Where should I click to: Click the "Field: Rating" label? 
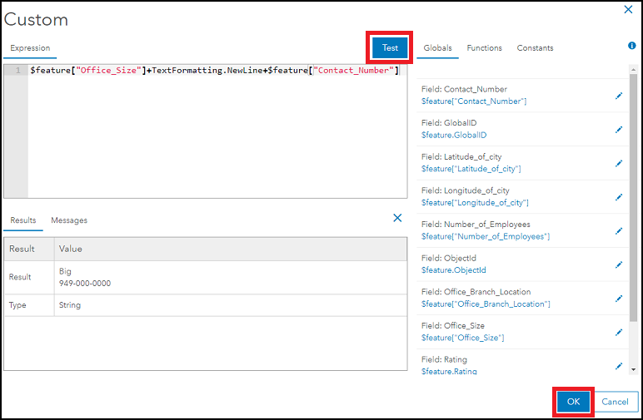[x=444, y=359]
